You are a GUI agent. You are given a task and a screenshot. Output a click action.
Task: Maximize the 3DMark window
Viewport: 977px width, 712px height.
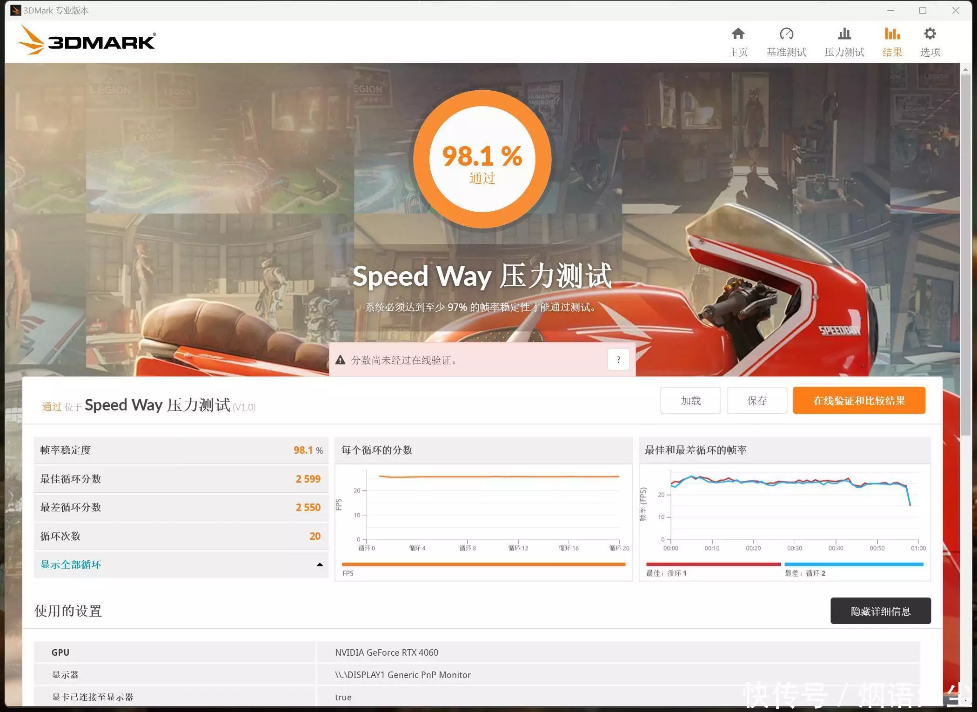923,10
